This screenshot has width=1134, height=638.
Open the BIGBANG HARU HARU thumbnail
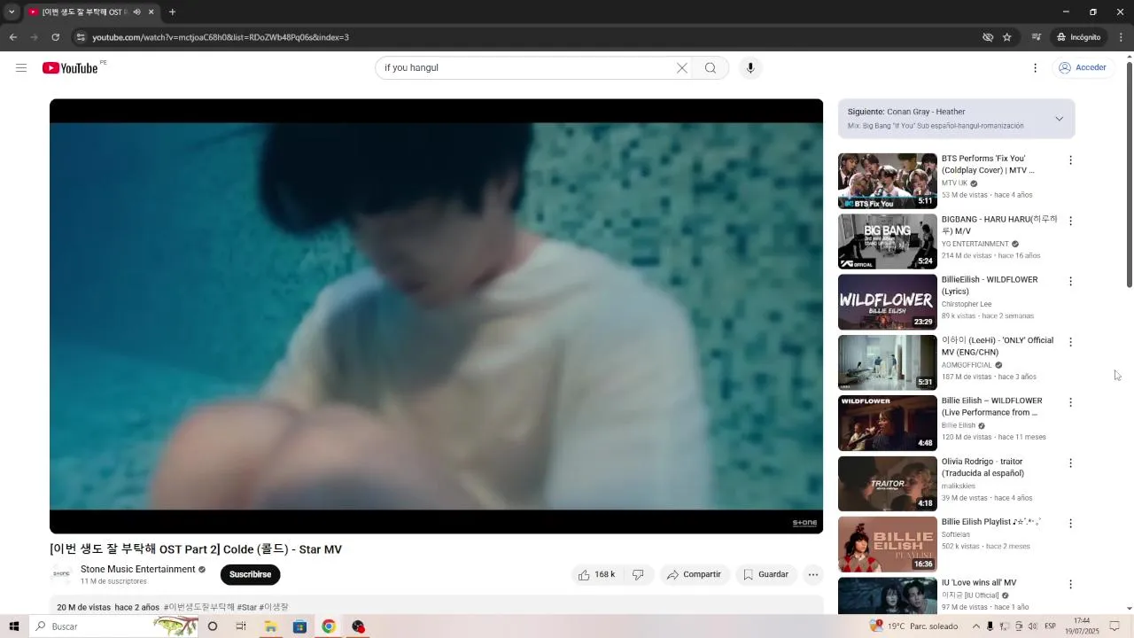[888, 241]
